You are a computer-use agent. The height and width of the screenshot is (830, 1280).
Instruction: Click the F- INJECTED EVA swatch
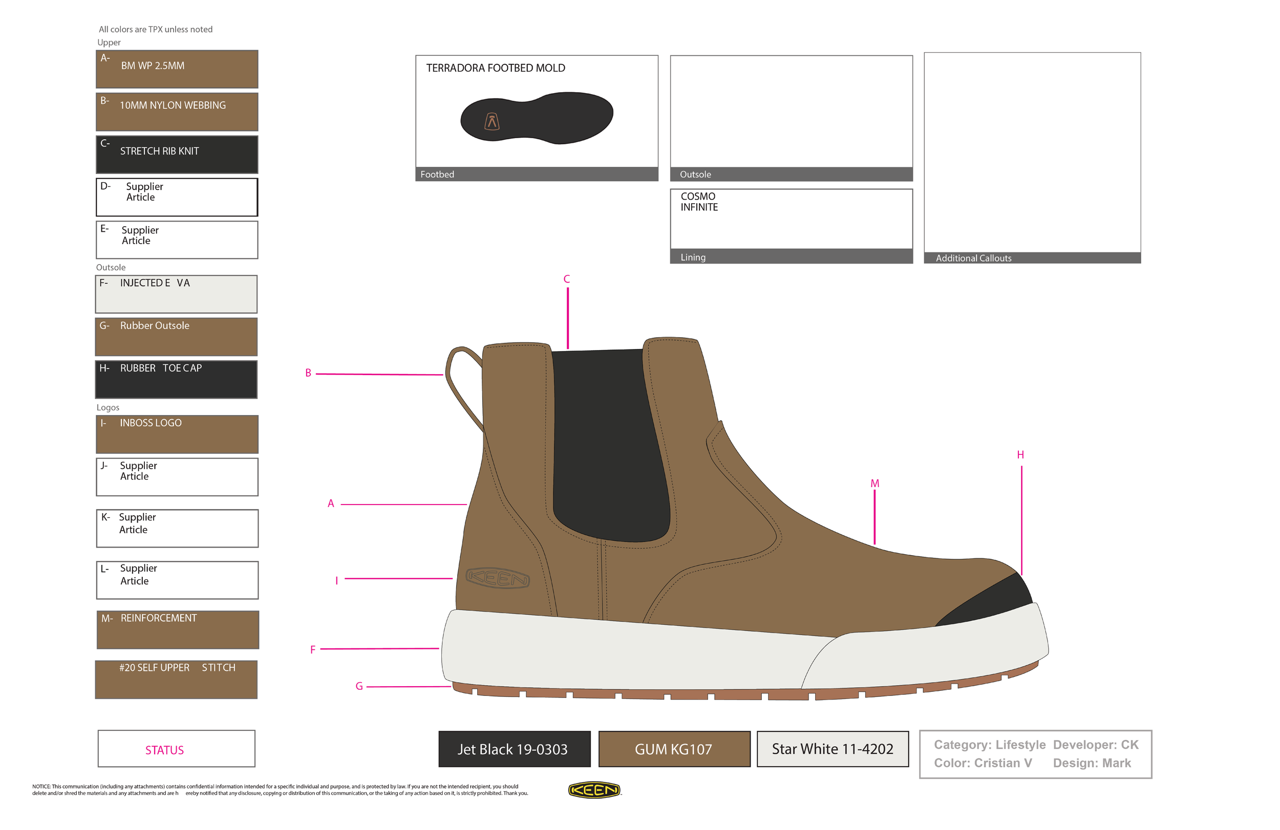(x=177, y=294)
